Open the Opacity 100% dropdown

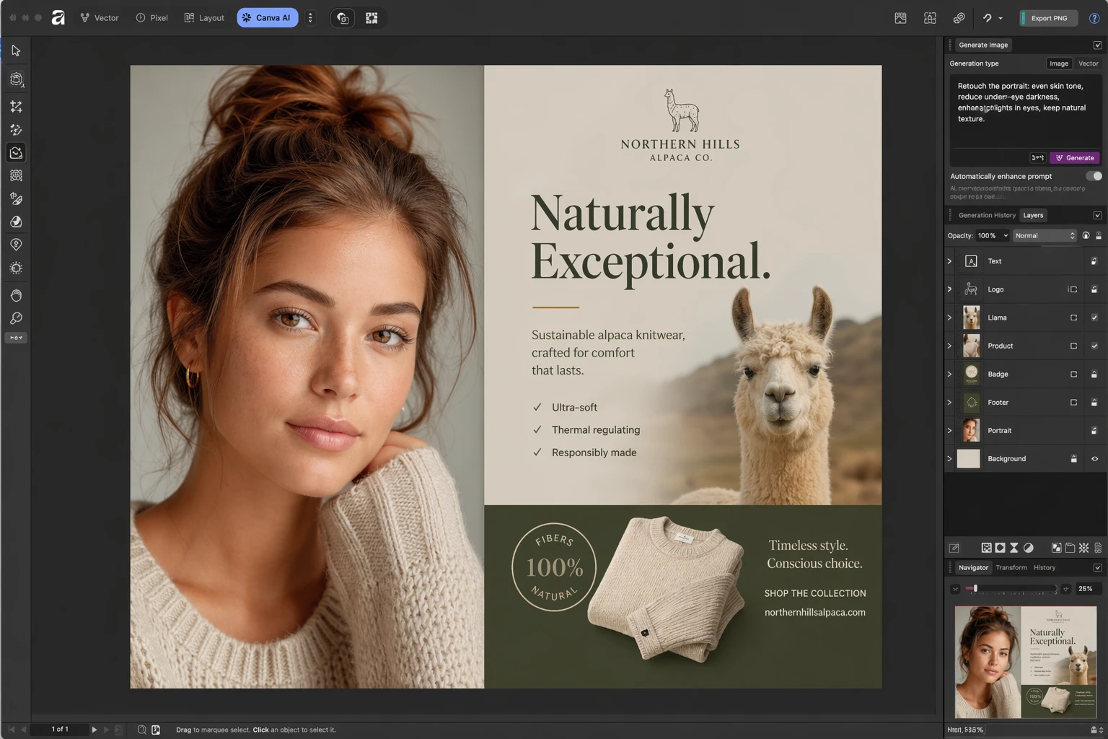pos(993,236)
